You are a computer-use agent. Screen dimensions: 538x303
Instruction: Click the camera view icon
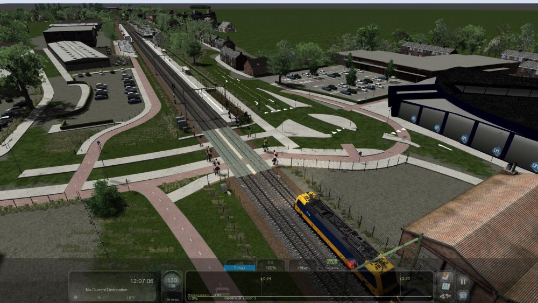463,295
